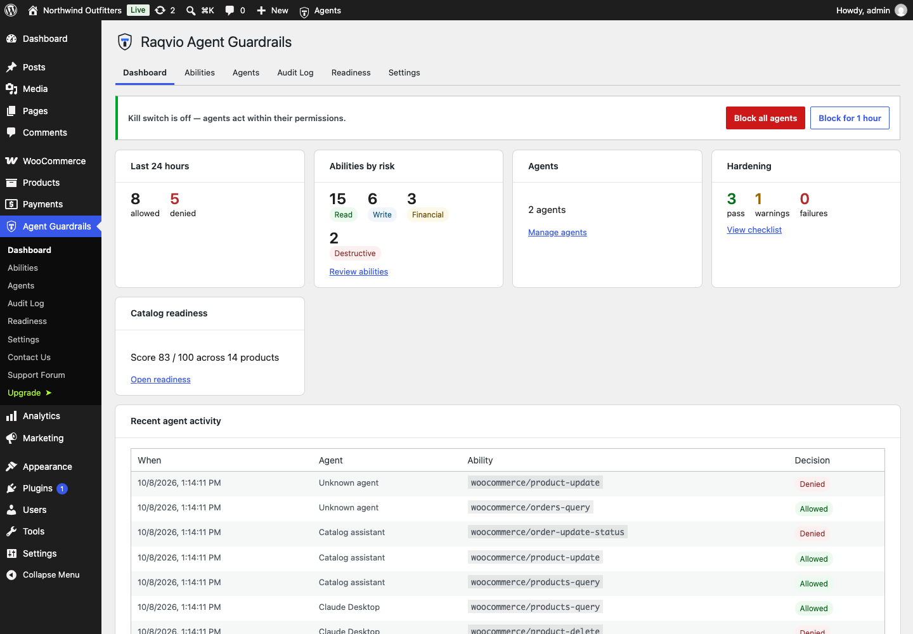Open Plugins sidebar menu
This screenshot has width=913, height=634.
(51, 488)
